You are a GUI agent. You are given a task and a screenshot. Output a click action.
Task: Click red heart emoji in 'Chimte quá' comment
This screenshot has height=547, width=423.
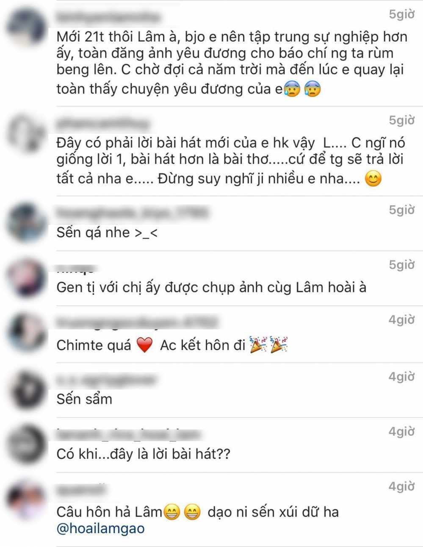(x=144, y=345)
